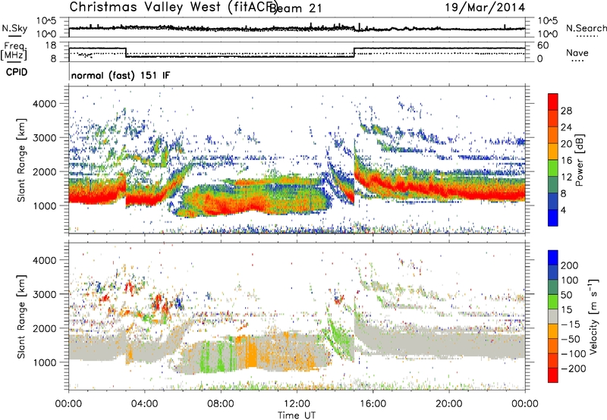
Task: Click the '28' Power colorbar value
Action: coord(566,111)
